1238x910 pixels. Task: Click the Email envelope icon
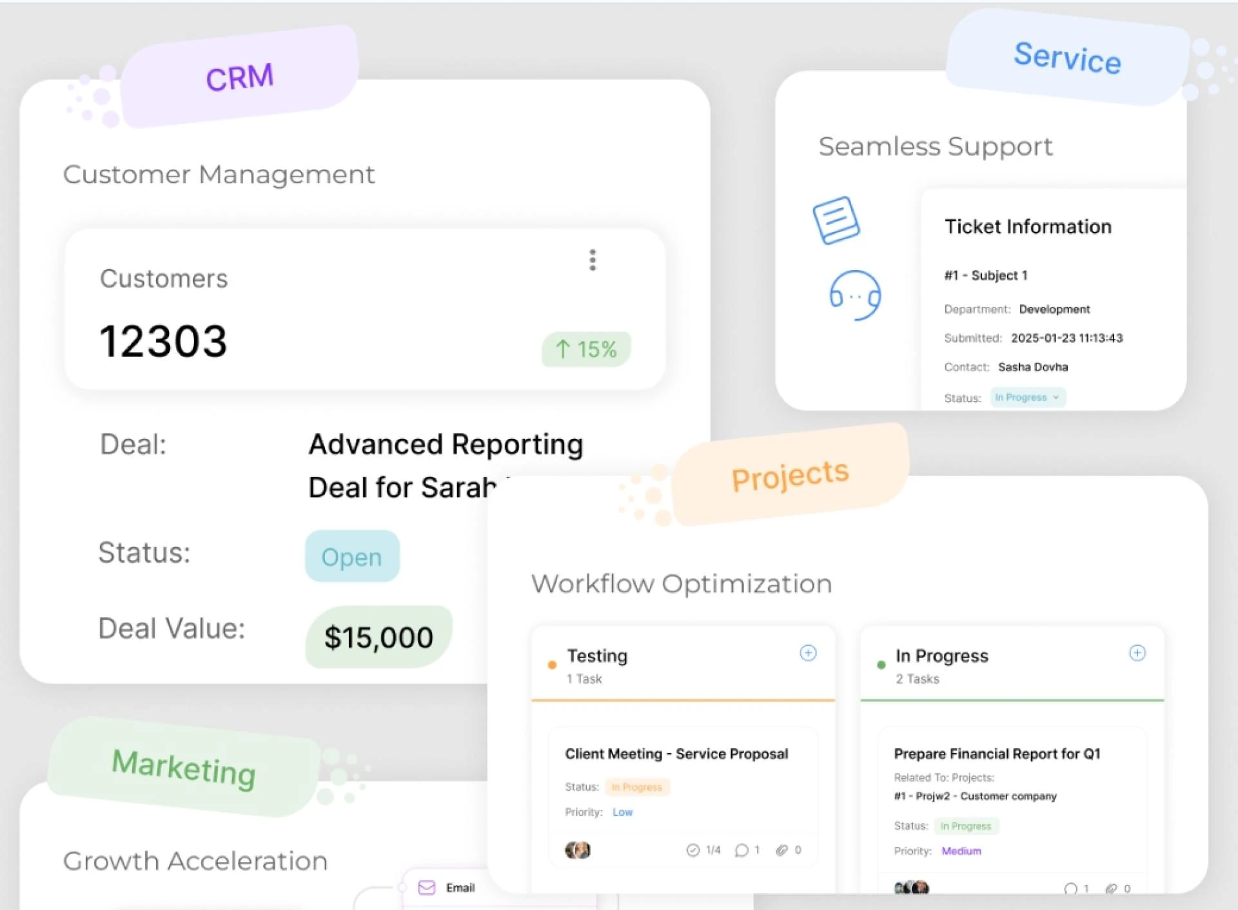pos(426,887)
